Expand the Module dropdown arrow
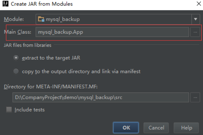 coord(195,19)
